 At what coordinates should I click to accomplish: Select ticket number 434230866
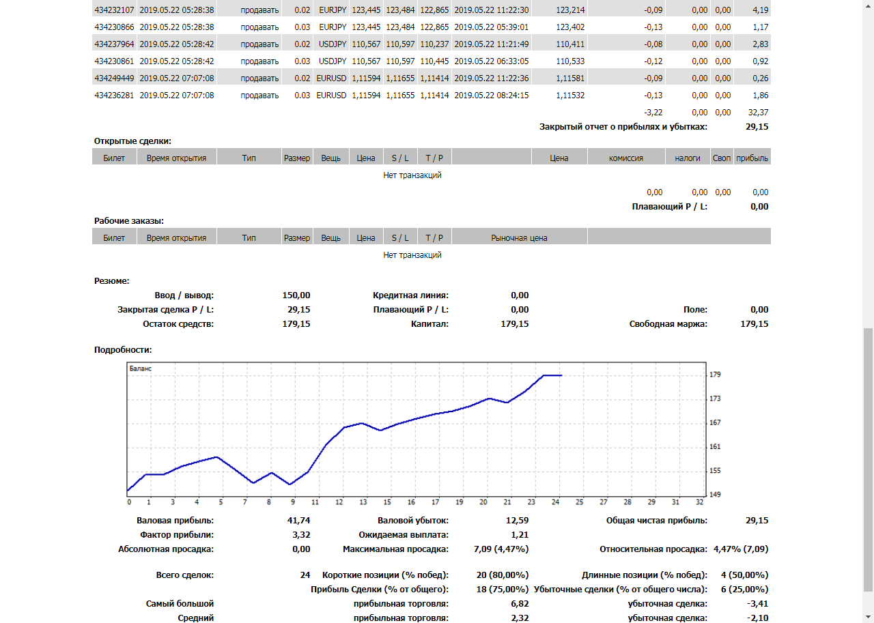coord(114,27)
